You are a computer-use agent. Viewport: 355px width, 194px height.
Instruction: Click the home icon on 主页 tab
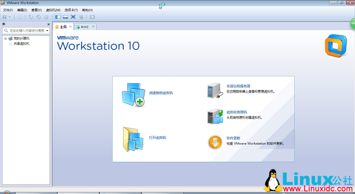click(x=57, y=27)
